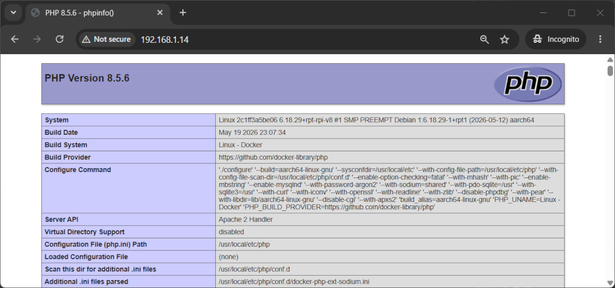Open the tab search dropdown arrow
Image resolution: width=615 pixels, height=288 pixels.
(13, 12)
